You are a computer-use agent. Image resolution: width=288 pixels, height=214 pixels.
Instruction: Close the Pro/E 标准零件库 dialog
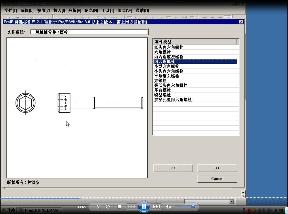point(241,22)
